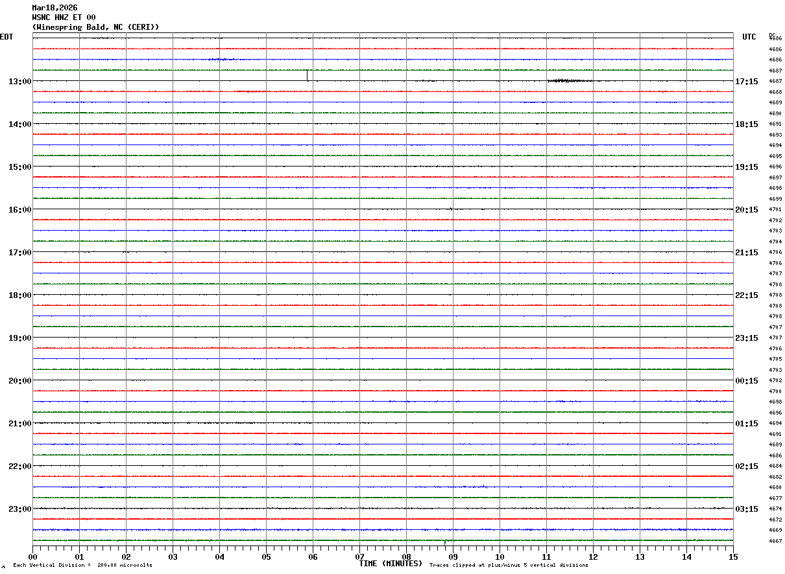This screenshot has height=574, width=785.
Task: Click the DC offset value 4700
Action: [775, 391]
